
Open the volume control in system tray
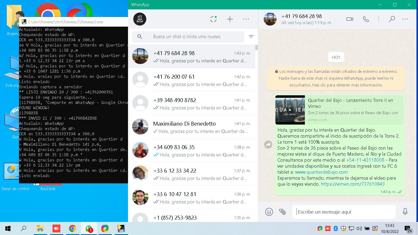[x=359, y=229]
